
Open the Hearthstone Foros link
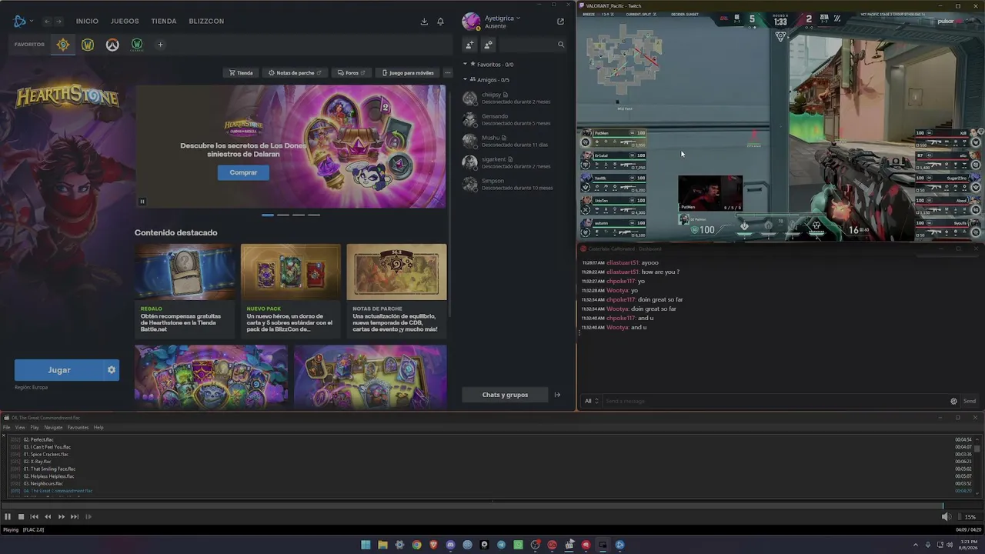click(352, 73)
